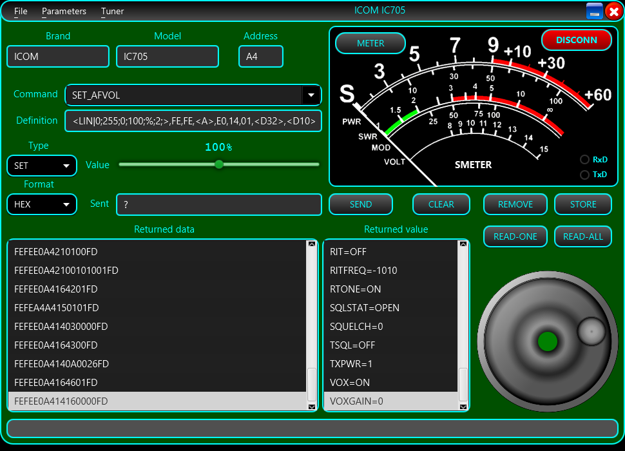Click the small dimple on the tuning dial
625x451 pixels.
click(591, 331)
